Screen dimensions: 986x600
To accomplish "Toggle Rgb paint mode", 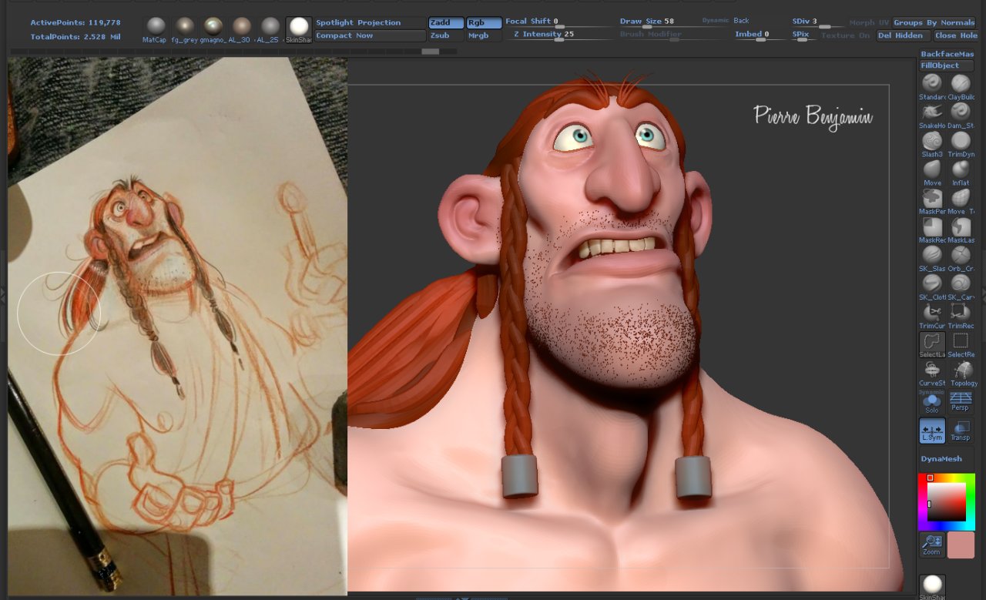I will pyautogui.click(x=484, y=23).
